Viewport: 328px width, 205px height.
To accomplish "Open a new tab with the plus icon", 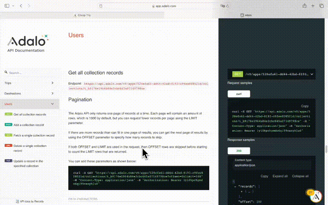I will [x=314, y=6].
